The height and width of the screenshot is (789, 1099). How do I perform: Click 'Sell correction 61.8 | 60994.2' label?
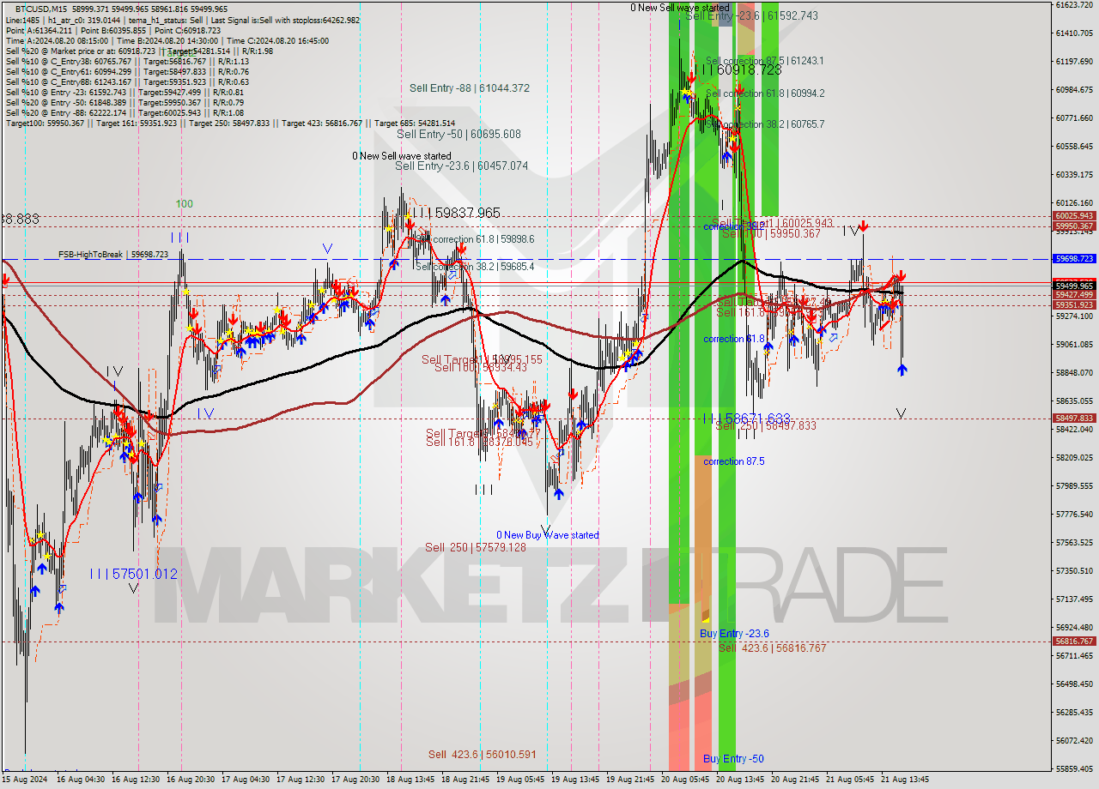click(x=765, y=93)
